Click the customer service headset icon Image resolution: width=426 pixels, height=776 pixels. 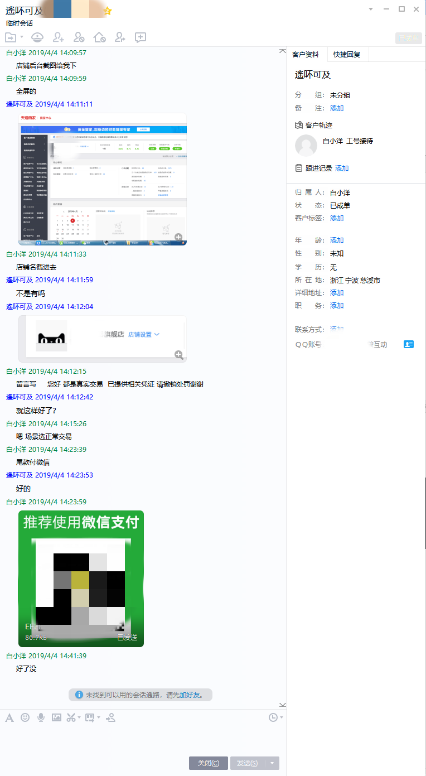[x=37, y=37]
